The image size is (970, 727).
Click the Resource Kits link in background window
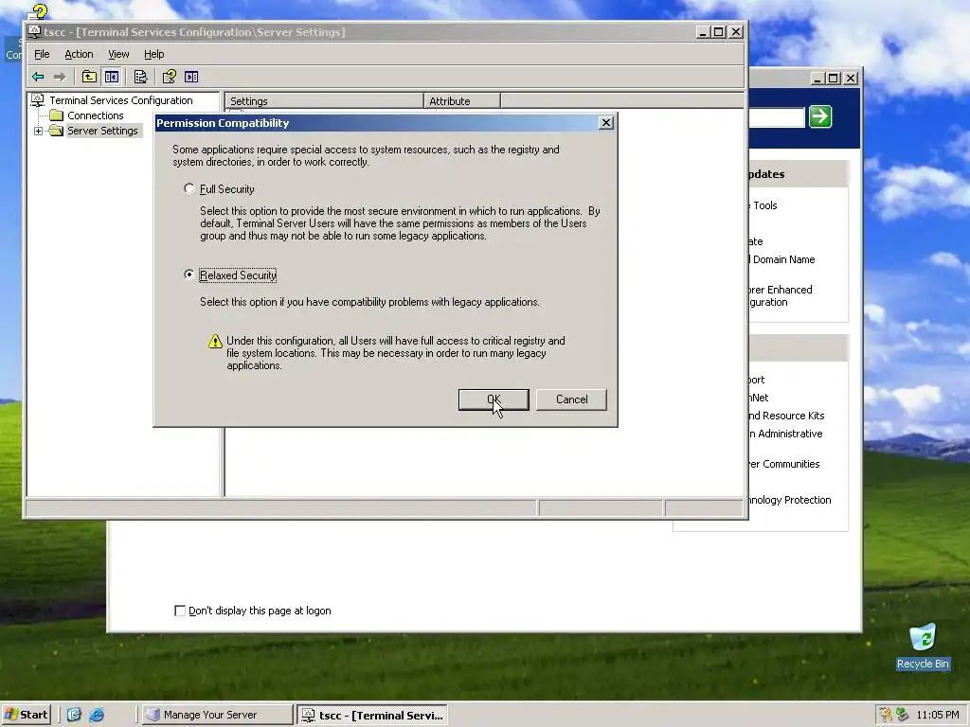787,417
